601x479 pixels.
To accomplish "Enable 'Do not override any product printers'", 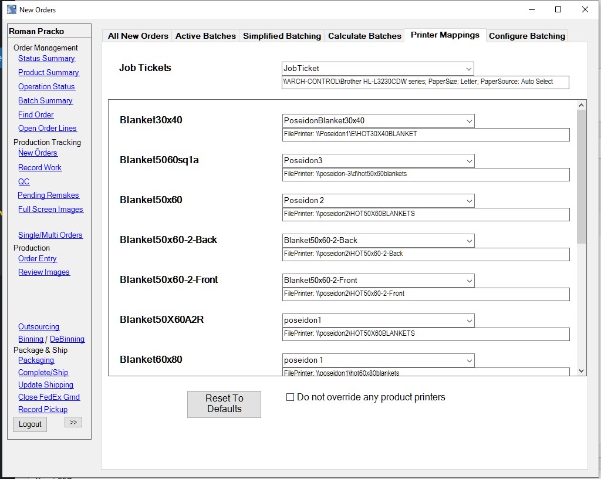I will (290, 397).
